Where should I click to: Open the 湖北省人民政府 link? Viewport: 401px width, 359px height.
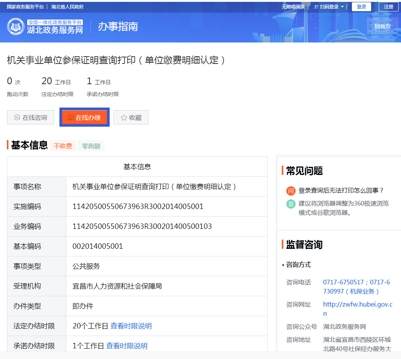pos(67,7)
